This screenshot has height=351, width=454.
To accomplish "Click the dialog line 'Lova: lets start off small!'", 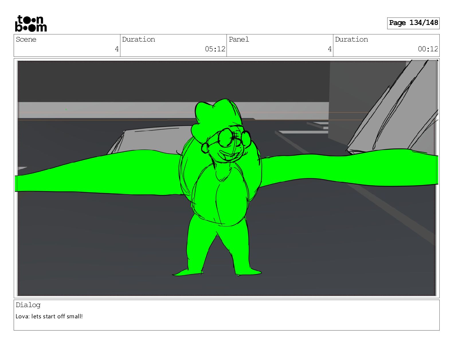I will coord(49,316).
